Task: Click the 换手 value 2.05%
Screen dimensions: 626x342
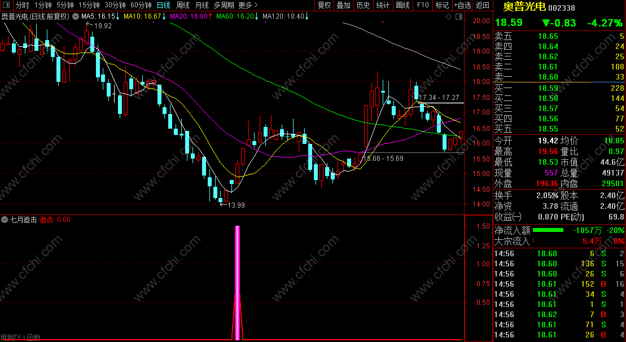Action: [548, 195]
